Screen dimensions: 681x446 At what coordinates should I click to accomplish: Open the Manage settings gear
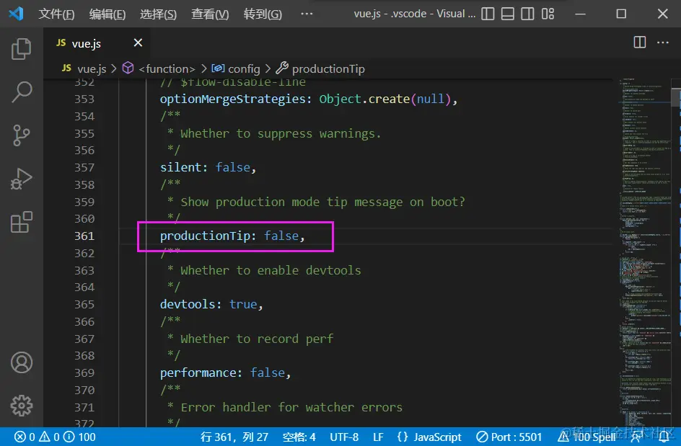22,406
